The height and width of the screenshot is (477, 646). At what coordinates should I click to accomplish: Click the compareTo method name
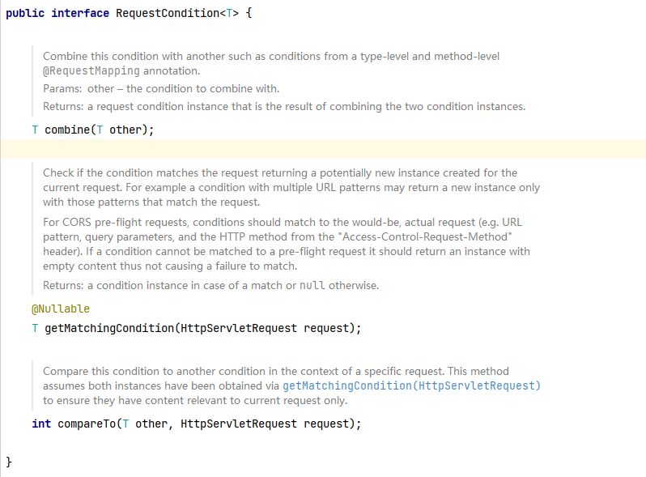pos(87,424)
